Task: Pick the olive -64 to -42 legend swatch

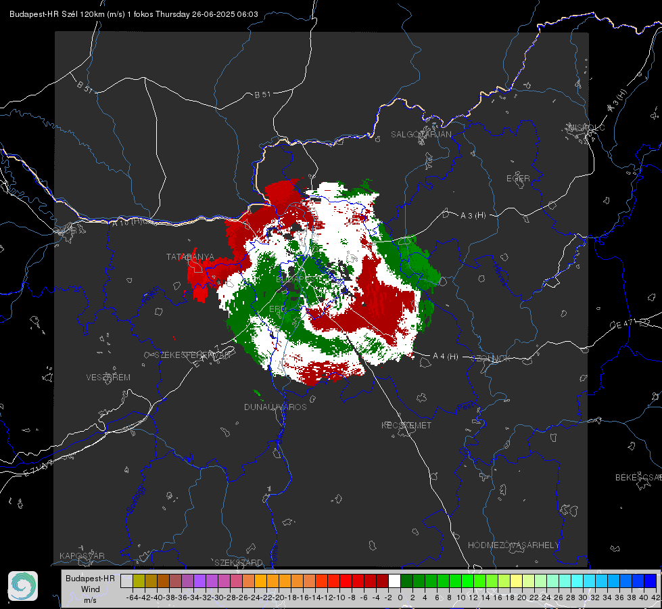Action: click(139, 581)
